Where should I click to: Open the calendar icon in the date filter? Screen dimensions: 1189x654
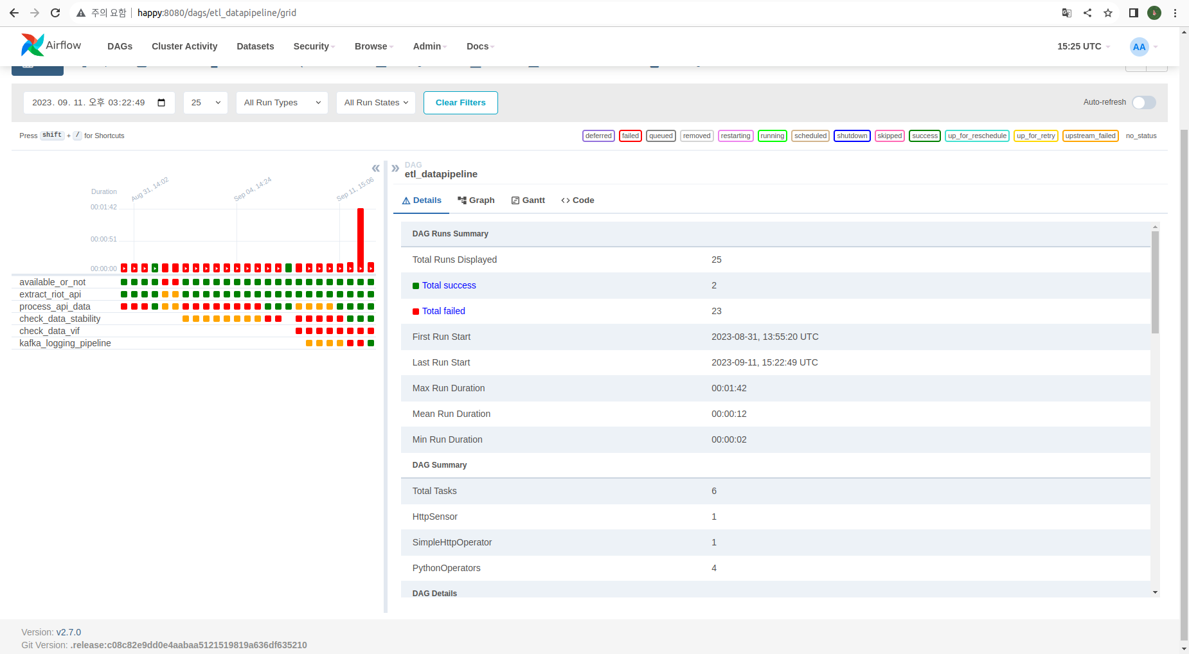[161, 102]
